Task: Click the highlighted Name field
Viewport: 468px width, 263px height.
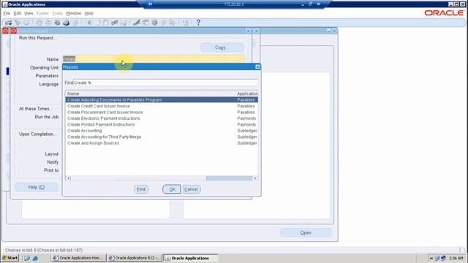Action: pos(154,59)
